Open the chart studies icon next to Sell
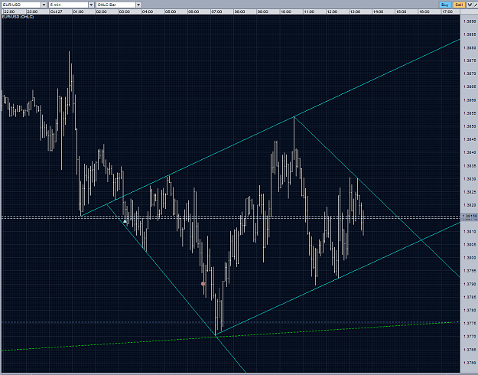478x375 pixels. pyautogui.click(x=470, y=5)
